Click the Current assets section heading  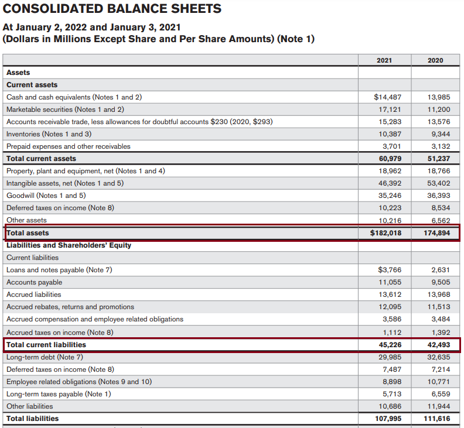(x=32, y=85)
